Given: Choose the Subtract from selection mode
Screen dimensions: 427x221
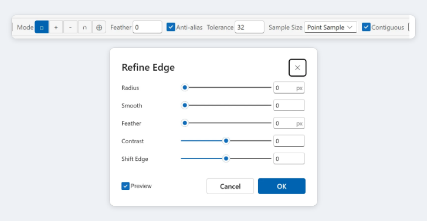Looking at the screenshot, I should tap(70, 27).
